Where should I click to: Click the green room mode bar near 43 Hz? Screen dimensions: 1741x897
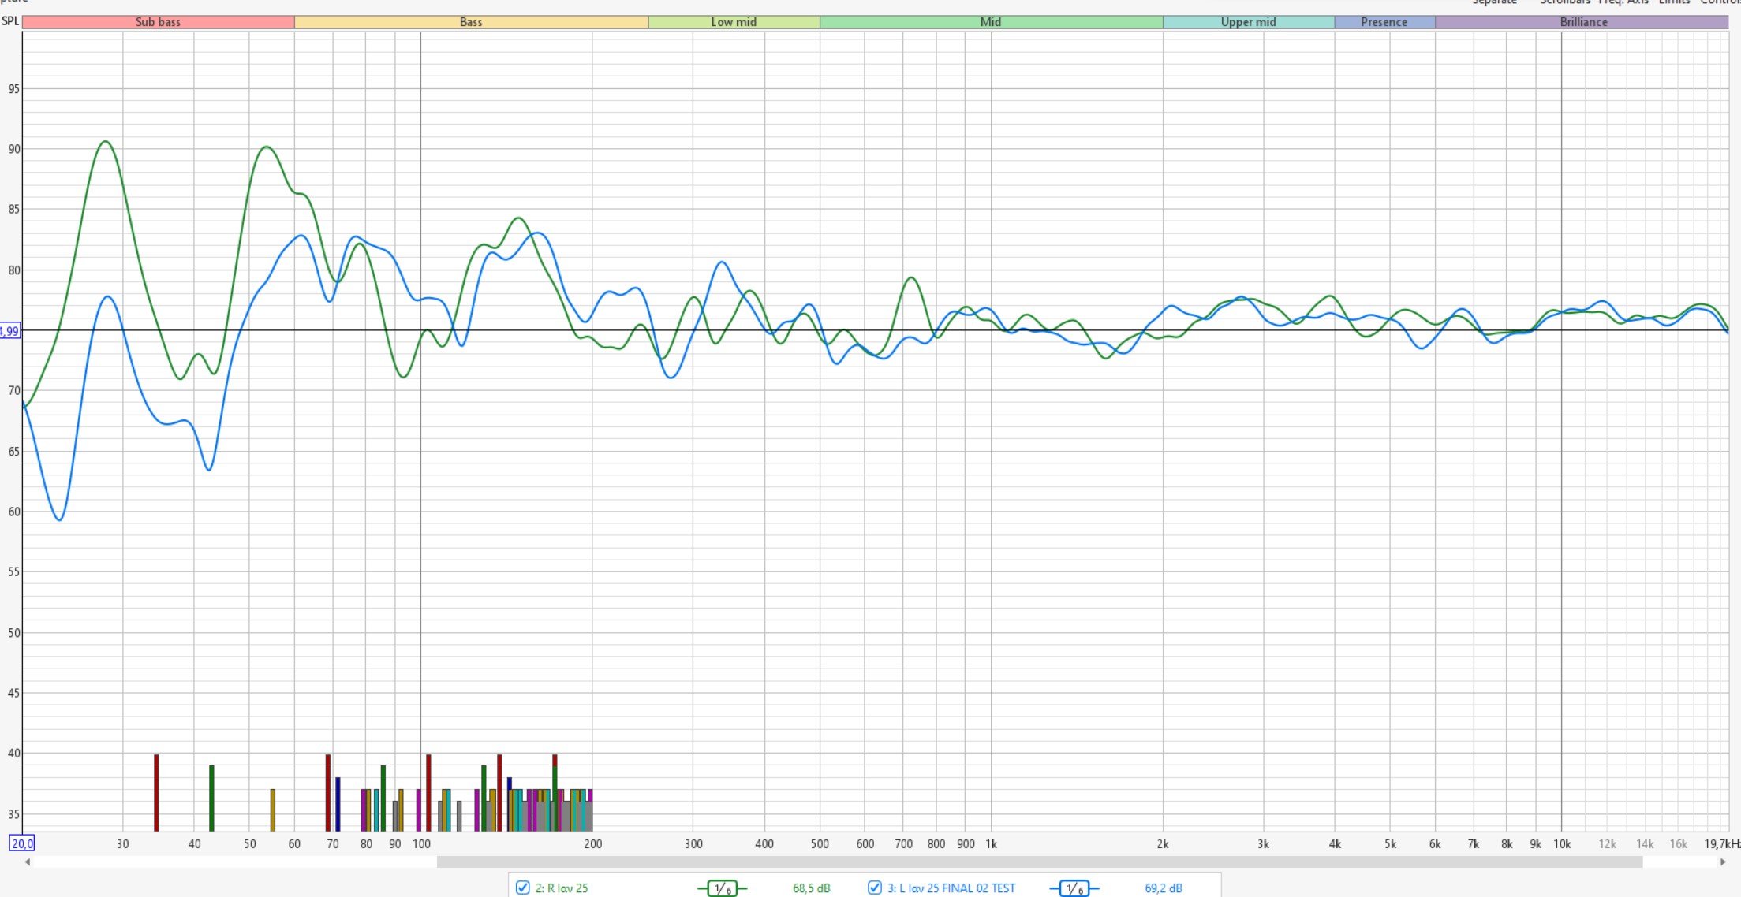(x=211, y=798)
